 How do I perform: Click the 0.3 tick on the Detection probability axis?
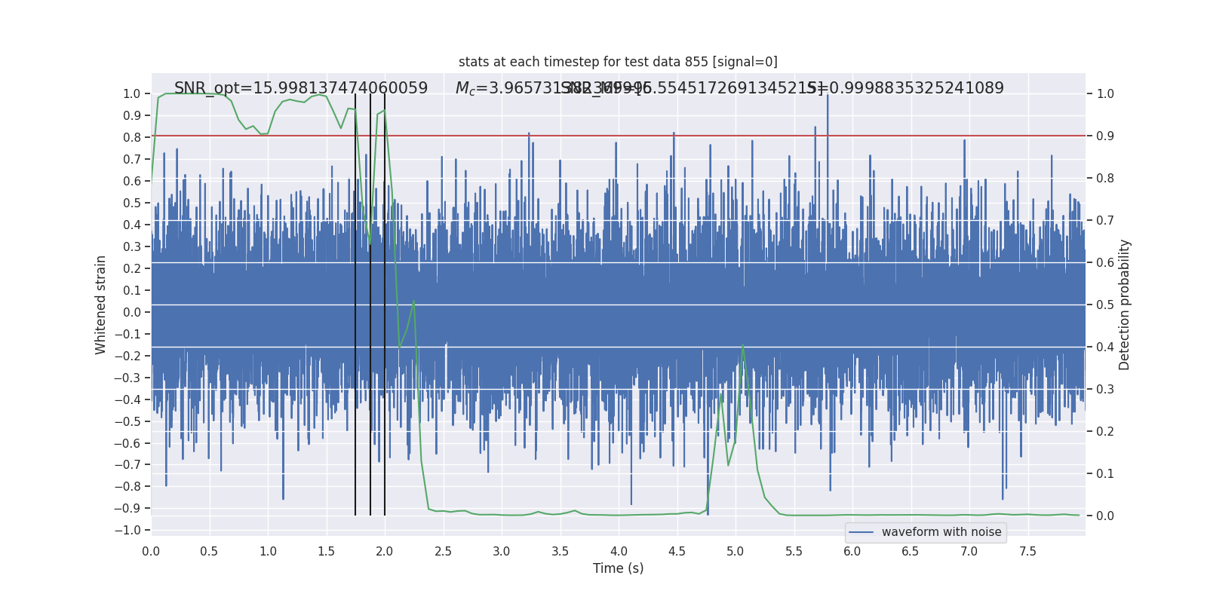tap(1105, 390)
